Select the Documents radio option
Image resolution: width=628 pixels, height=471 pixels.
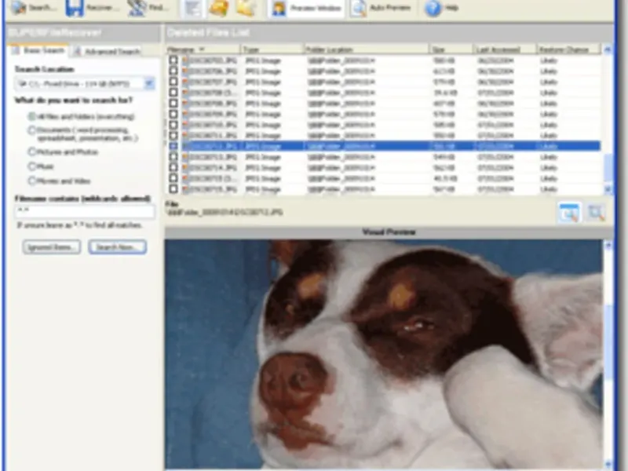[31, 130]
